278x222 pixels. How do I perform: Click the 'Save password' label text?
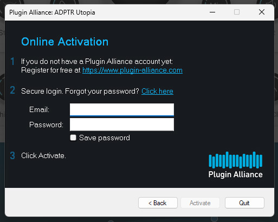pos(105,138)
